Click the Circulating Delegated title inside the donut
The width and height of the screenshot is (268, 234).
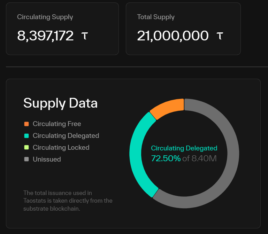[x=184, y=148]
